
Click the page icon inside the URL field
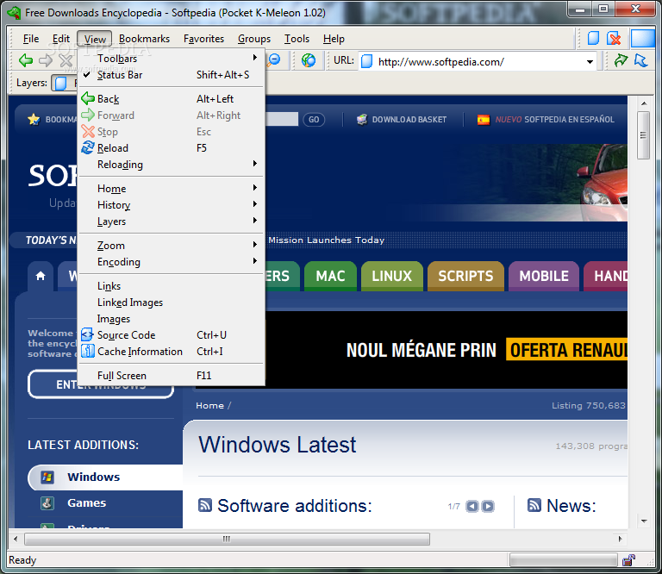[367, 61]
